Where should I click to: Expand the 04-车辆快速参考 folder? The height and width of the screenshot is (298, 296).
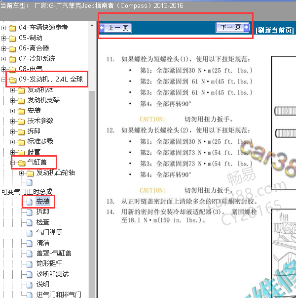(3, 28)
